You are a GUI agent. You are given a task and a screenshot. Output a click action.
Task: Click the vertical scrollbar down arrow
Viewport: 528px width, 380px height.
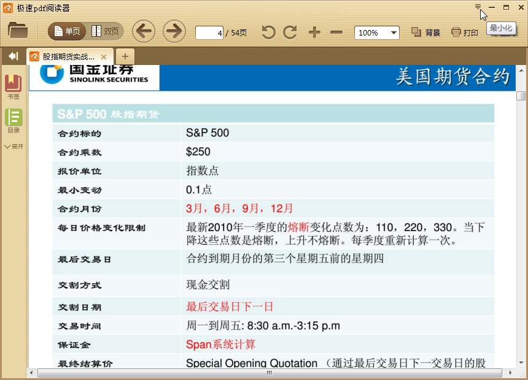(521, 362)
